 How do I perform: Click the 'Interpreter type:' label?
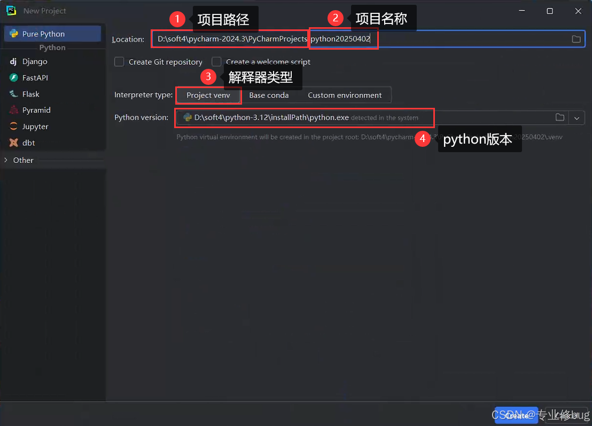[x=144, y=94]
